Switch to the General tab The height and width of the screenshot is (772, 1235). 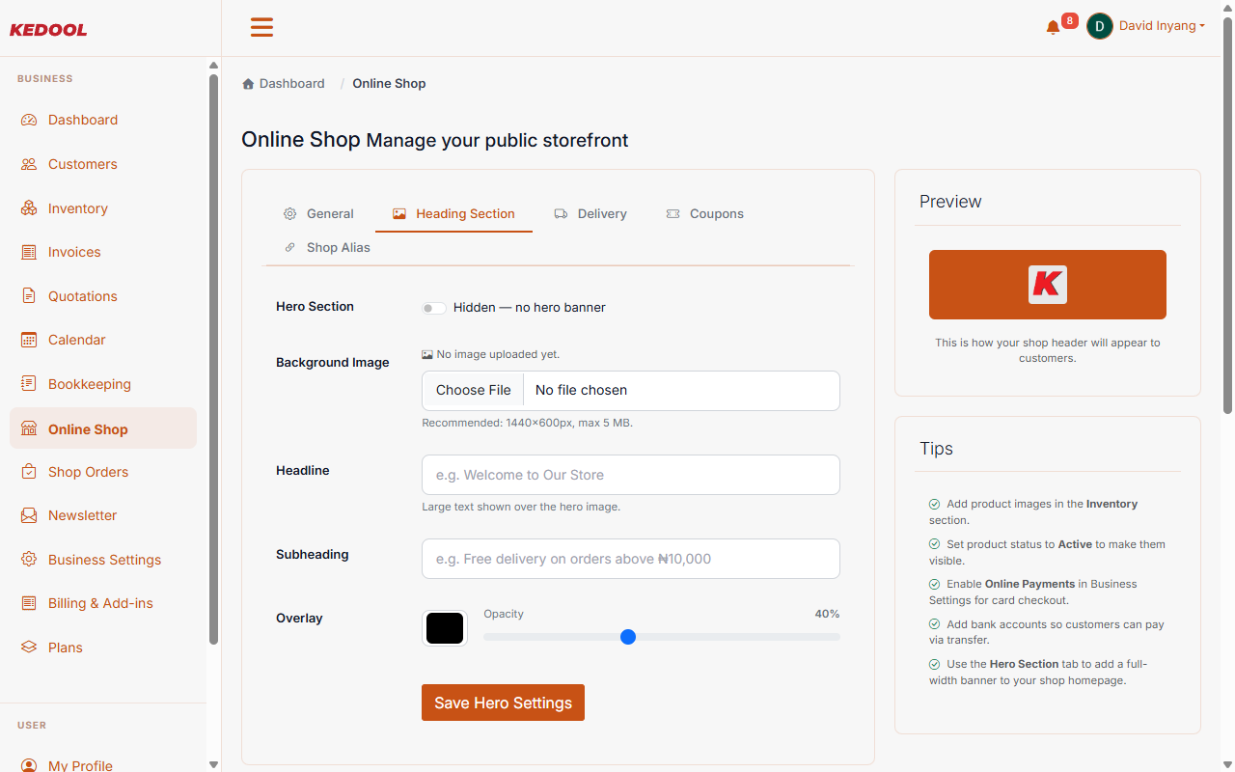coord(318,214)
